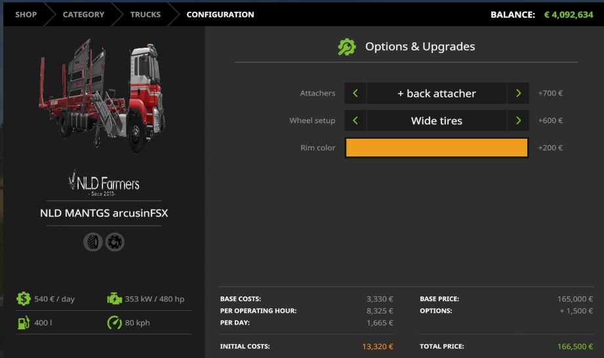This screenshot has width=604, height=358.
Task: Click the daily upkeep cost gear icon
Action: click(x=24, y=299)
